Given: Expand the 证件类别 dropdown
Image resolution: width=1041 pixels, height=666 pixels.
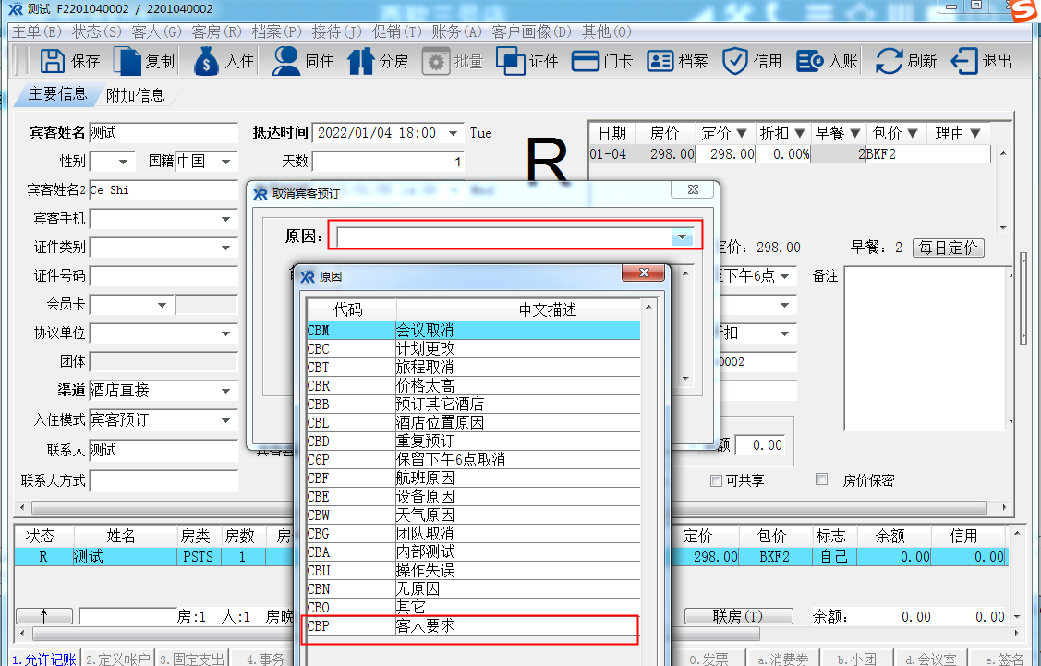Looking at the screenshot, I should point(226,247).
